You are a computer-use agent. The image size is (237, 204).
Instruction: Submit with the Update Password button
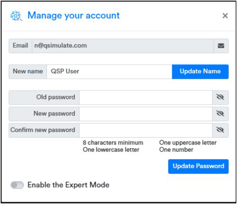click(198, 166)
